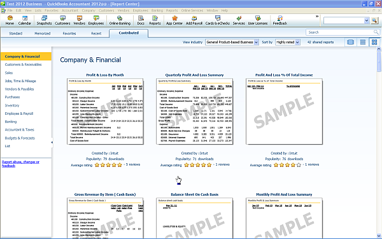Open Cards & eChecks icon

[218, 20]
